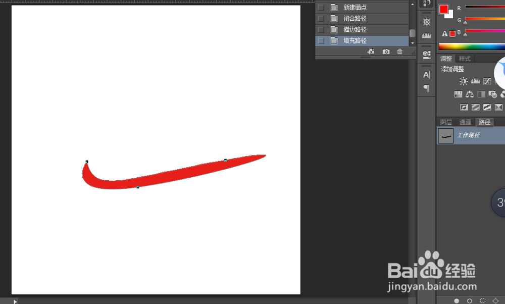This screenshot has width=505, height=304.
Task: Add a Black & White adjustment
Action: pos(481,94)
